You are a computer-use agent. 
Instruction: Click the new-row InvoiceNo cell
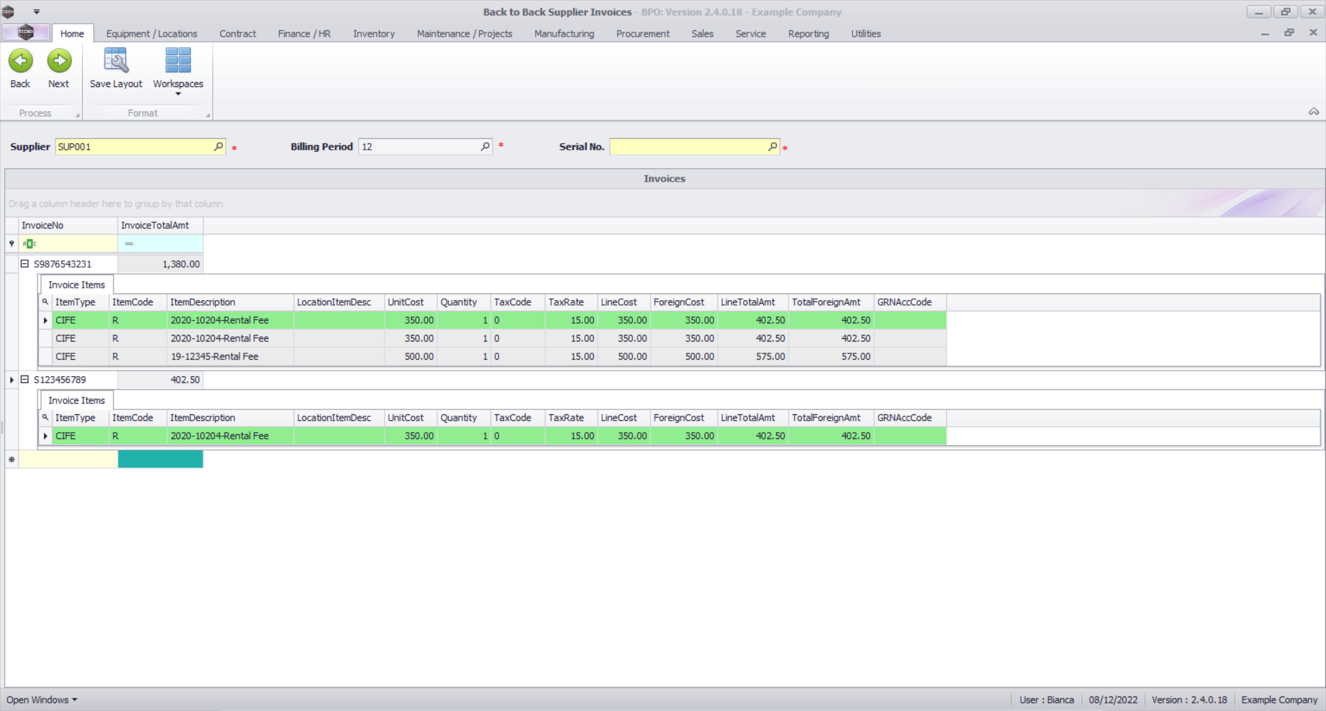coord(68,459)
